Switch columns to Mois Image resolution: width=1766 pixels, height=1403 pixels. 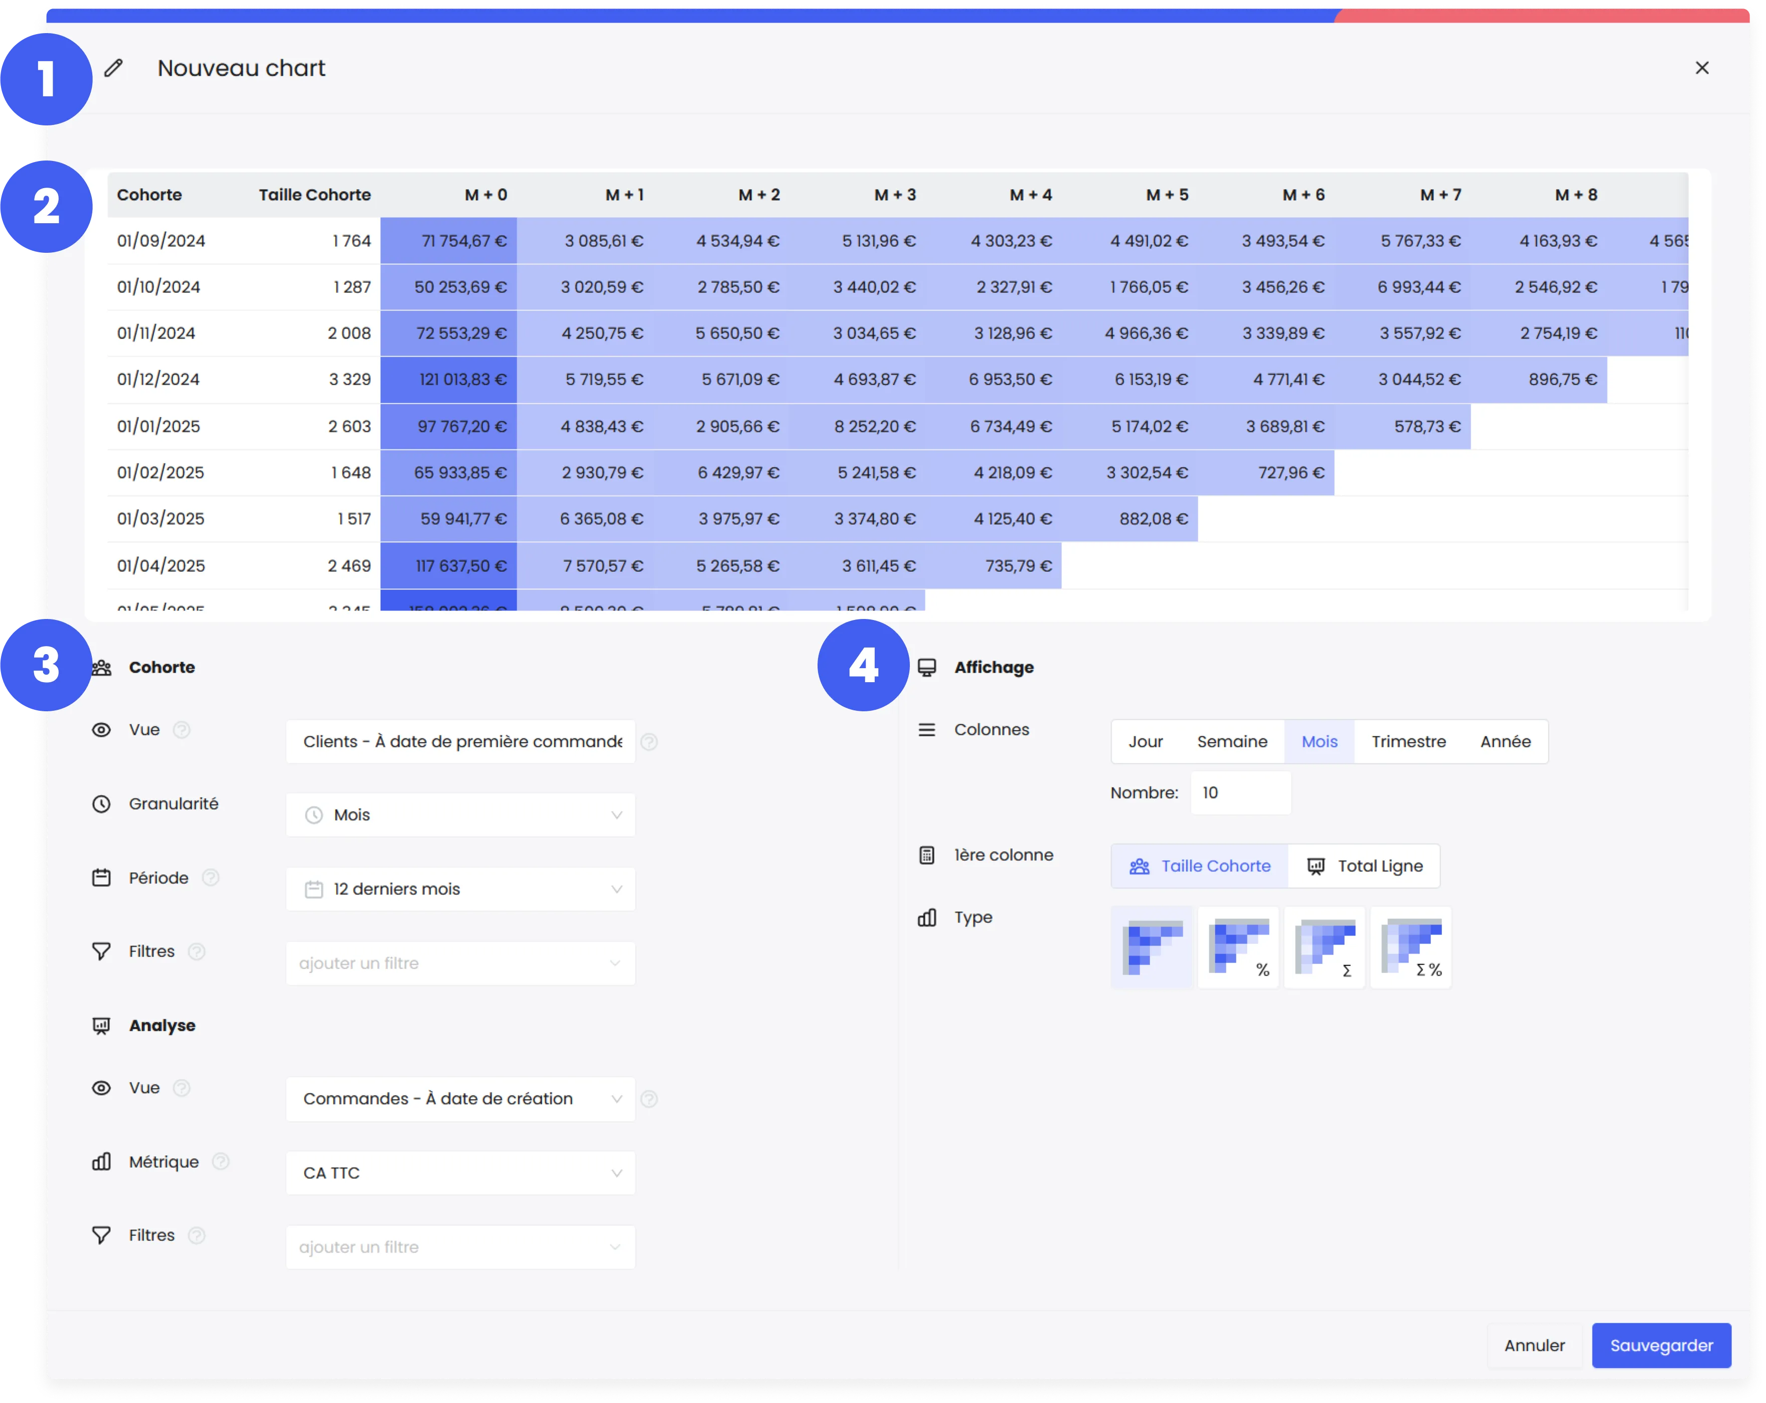click(1320, 742)
